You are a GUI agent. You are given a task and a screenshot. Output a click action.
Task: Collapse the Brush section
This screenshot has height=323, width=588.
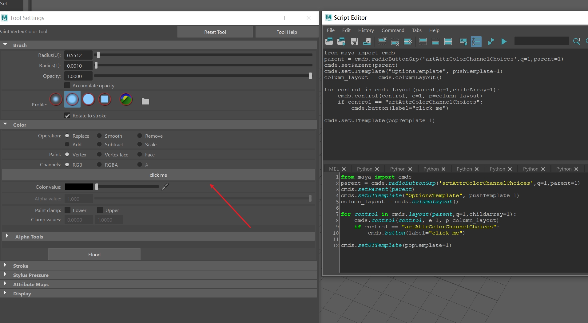coord(5,45)
